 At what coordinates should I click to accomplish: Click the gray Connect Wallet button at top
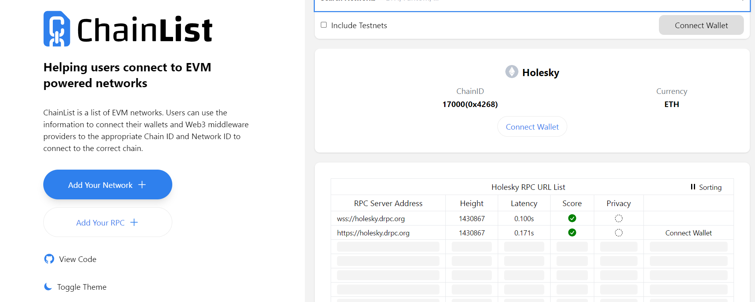tap(701, 25)
